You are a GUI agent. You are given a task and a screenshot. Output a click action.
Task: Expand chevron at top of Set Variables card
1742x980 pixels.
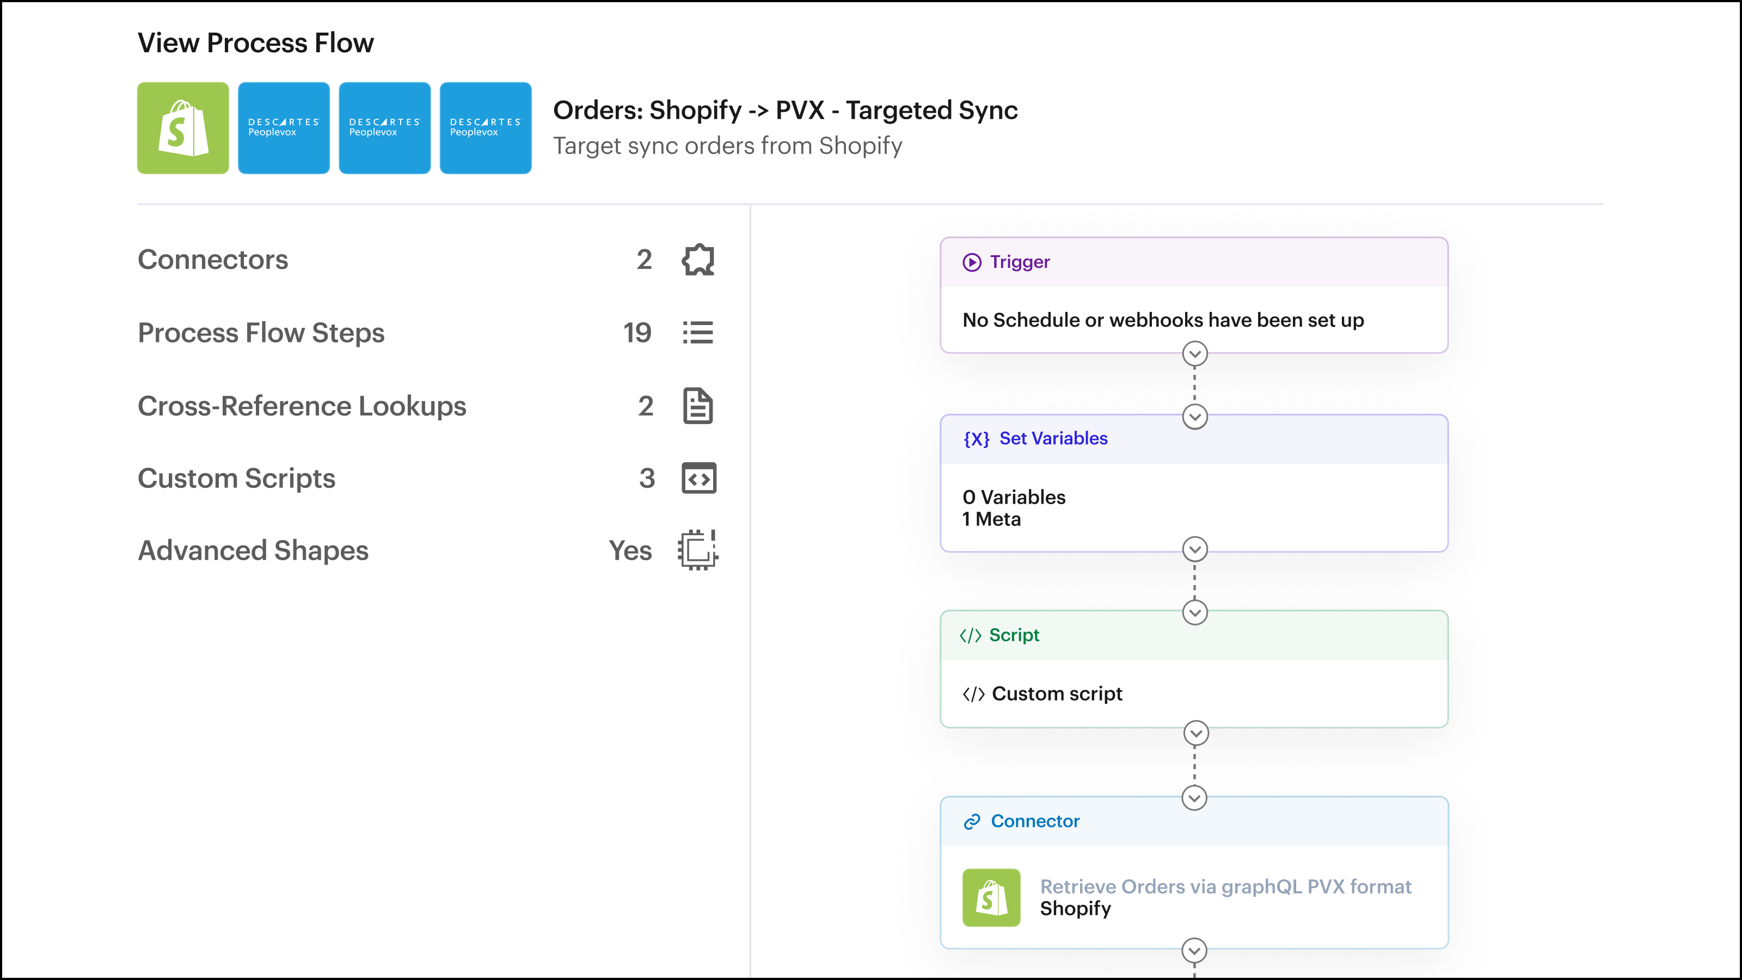pyautogui.click(x=1194, y=416)
